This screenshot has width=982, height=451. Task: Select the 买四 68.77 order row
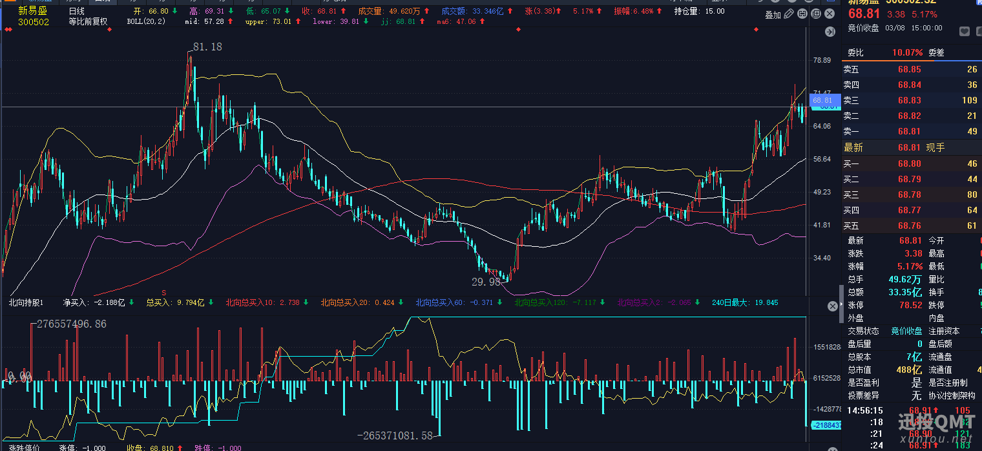[911, 210]
